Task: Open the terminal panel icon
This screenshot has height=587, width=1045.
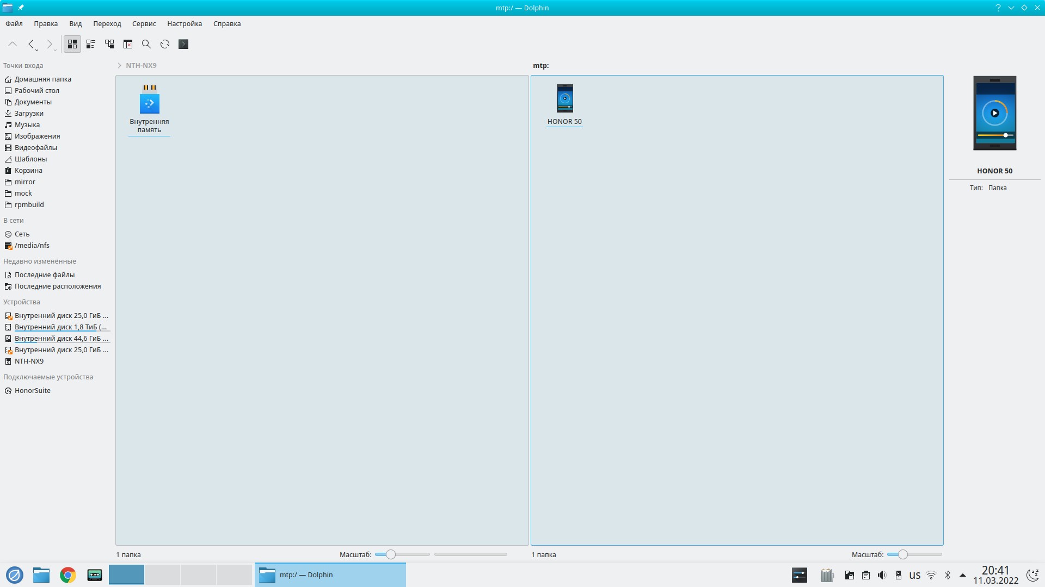Action: (x=183, y=44)
